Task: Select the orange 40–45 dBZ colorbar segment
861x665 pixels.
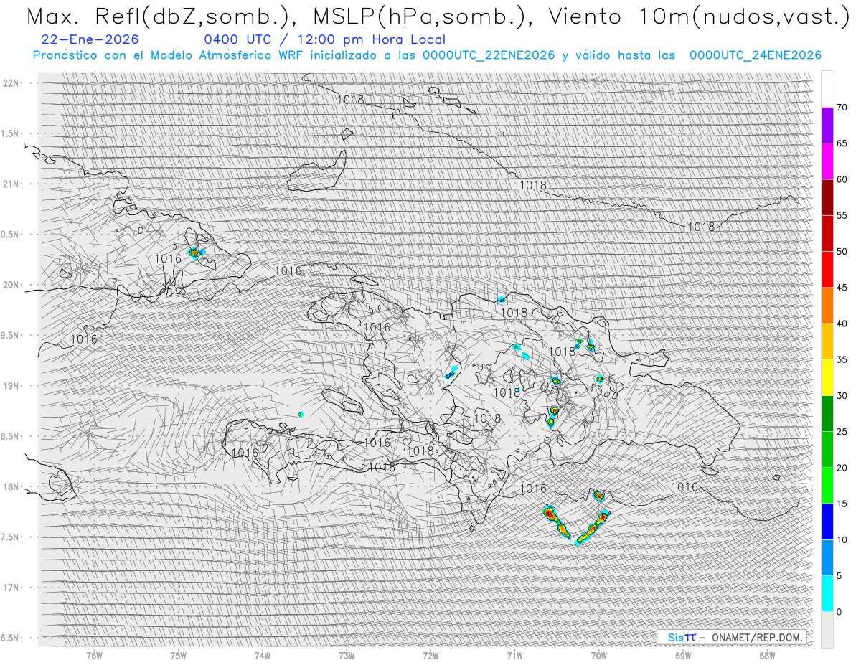Action: [x=827, y=306]
